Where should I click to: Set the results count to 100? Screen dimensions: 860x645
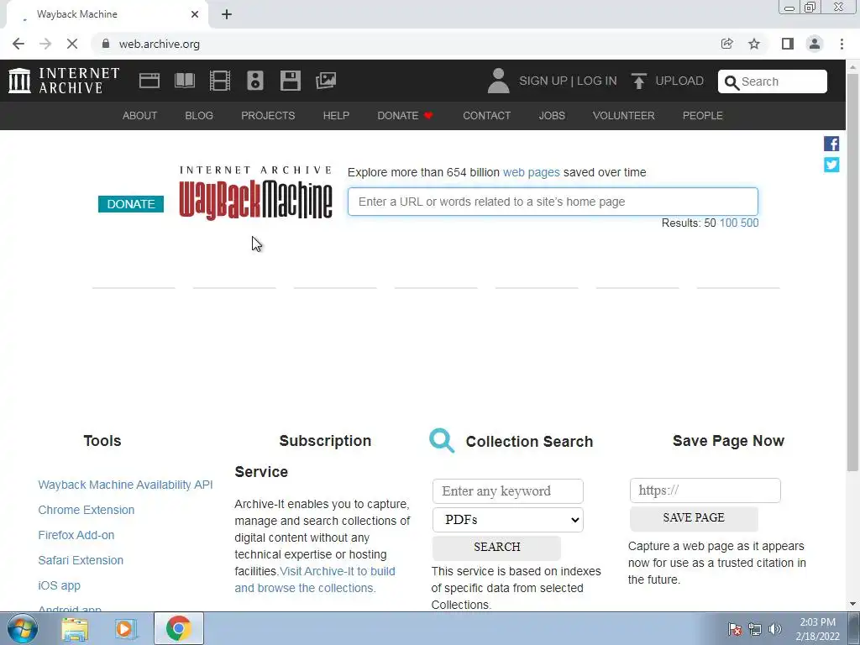tap(728, 223)
